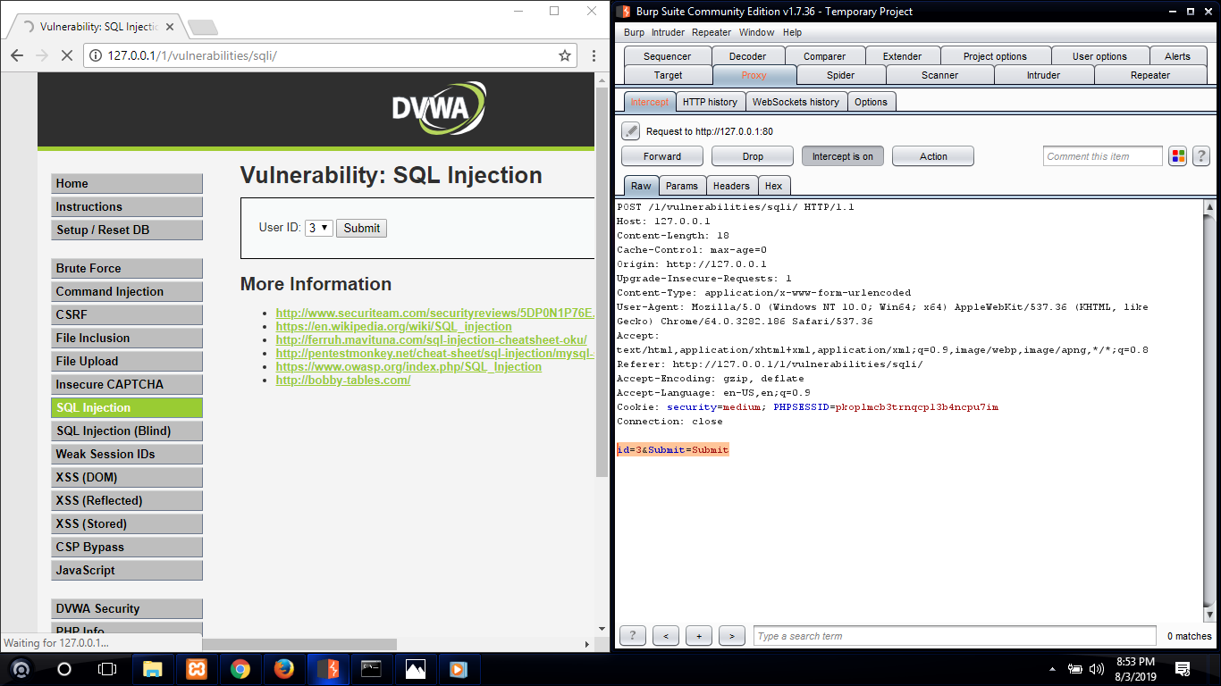Open the bobby-tables.com link

pos(343,380)
